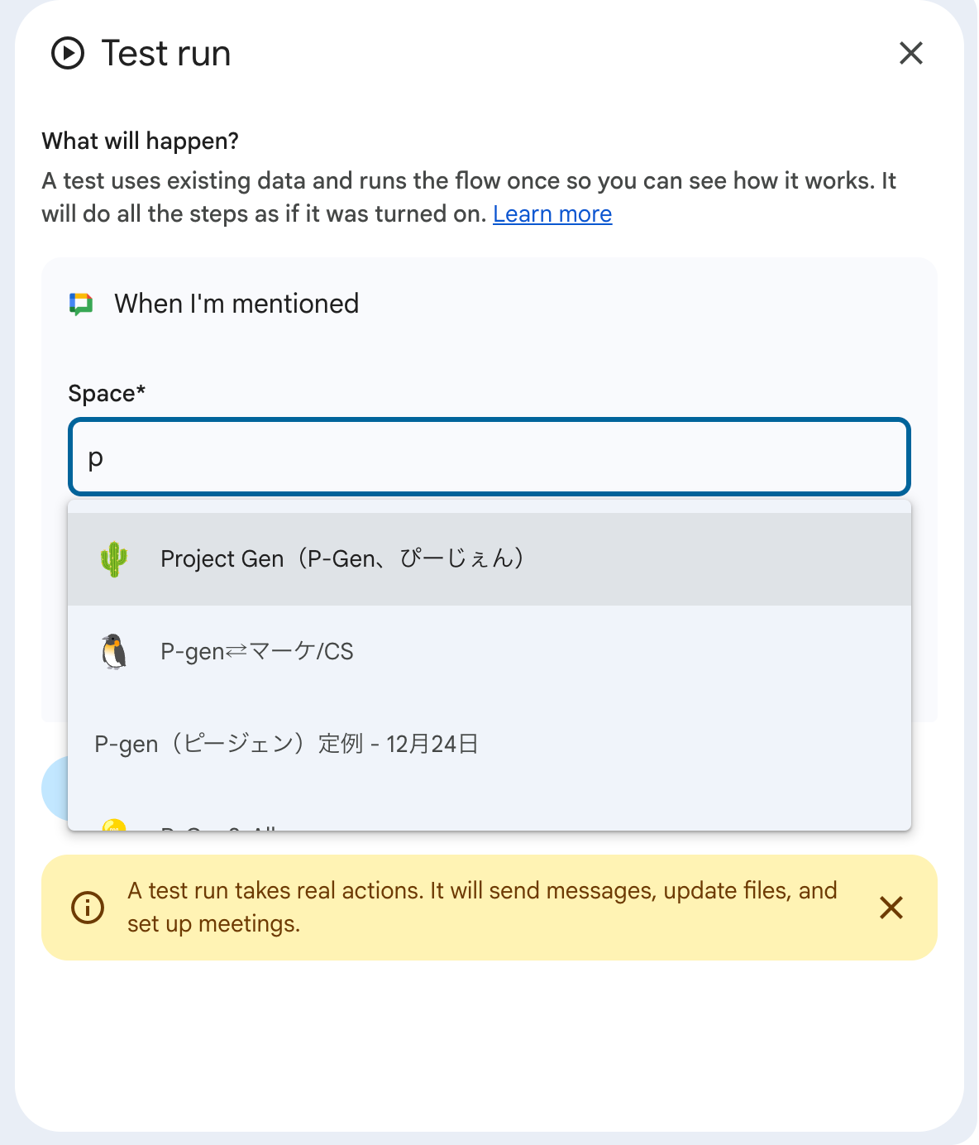979x1145 pixels.
Task: Click the penguin emoji icon
Action: [x=114, y=652]
